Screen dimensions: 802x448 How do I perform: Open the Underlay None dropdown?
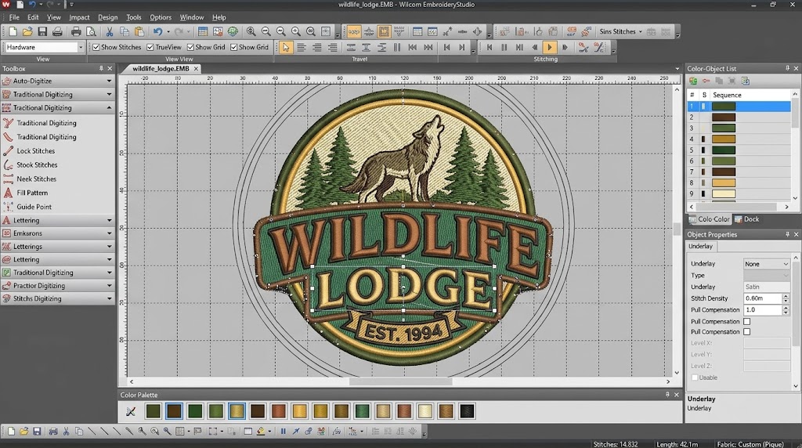pos(767,264)
